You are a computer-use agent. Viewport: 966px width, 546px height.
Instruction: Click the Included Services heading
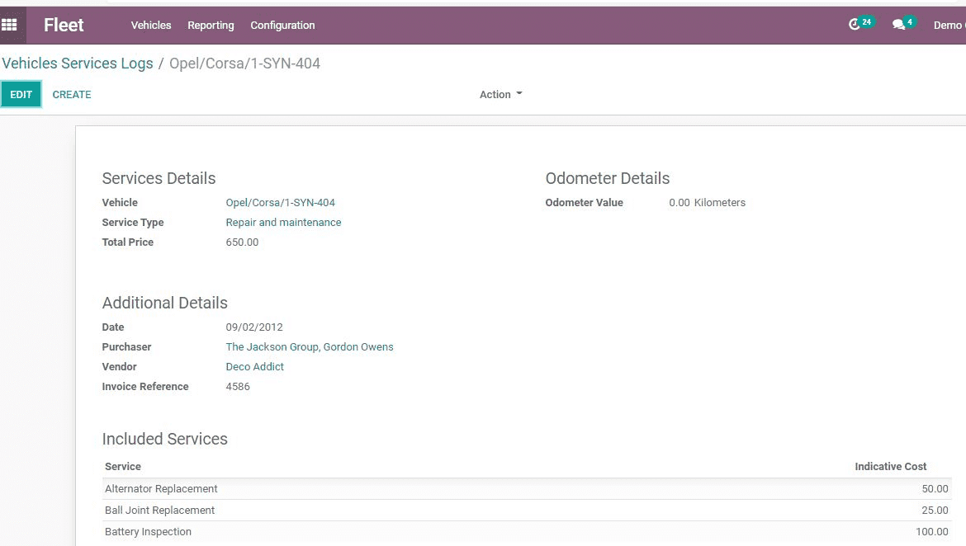pos(164,439)
